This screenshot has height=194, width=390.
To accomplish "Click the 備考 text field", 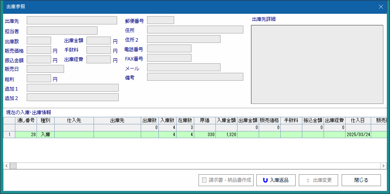I will coord(195,77).
